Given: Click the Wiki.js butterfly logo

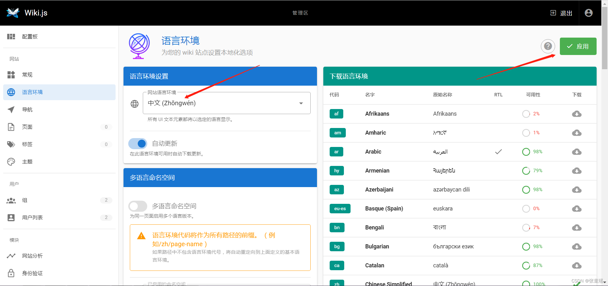Looking at the screenshot, I should pos(13,13).
